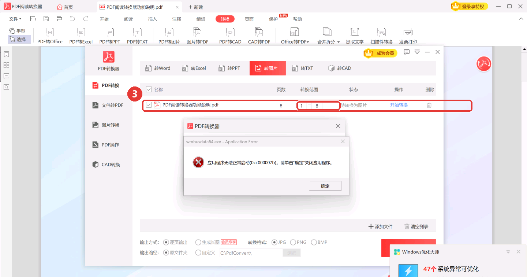Click the PDF转Office toolbar icon
The width and height of the screenshot is (527, 277).
[50, 36]
